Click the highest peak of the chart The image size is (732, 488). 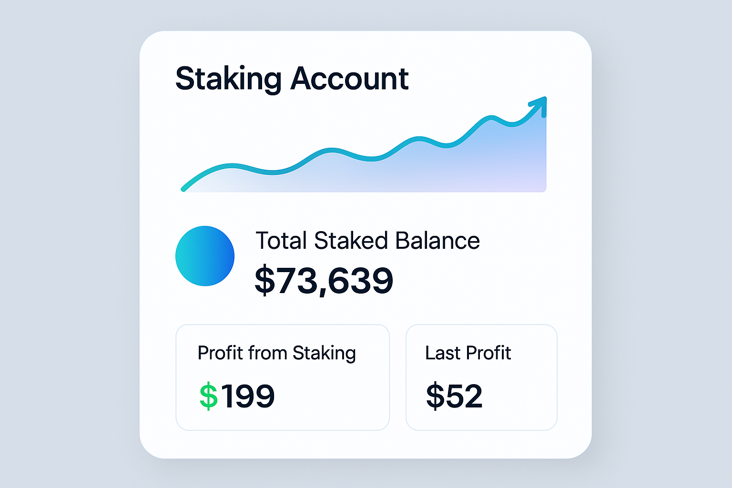(x=491, y=117)
